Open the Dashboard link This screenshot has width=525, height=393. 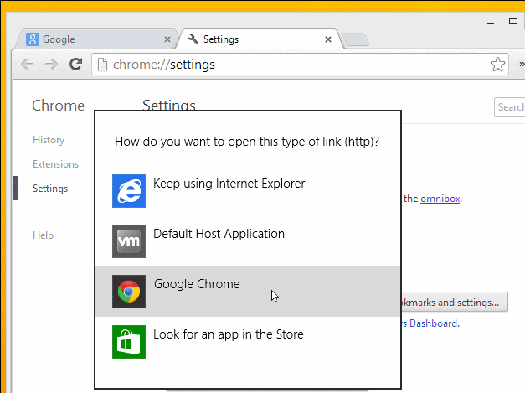coord(430,323)
